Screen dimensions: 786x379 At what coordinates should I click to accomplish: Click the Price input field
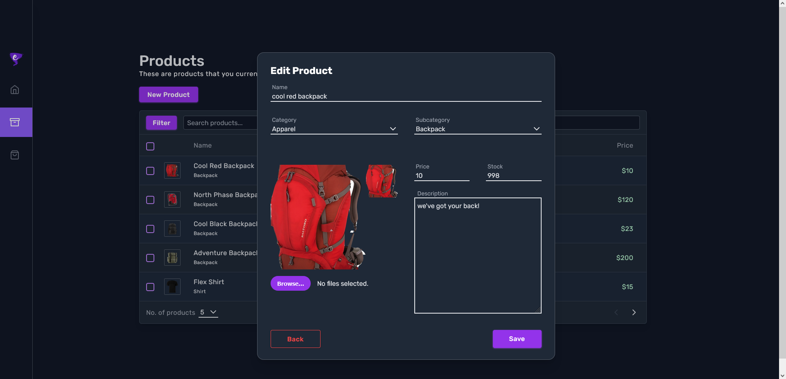pos(442,176)
